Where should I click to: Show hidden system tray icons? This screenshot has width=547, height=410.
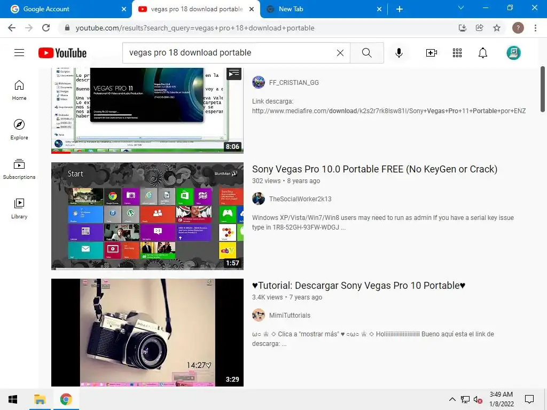click(452, 399)
